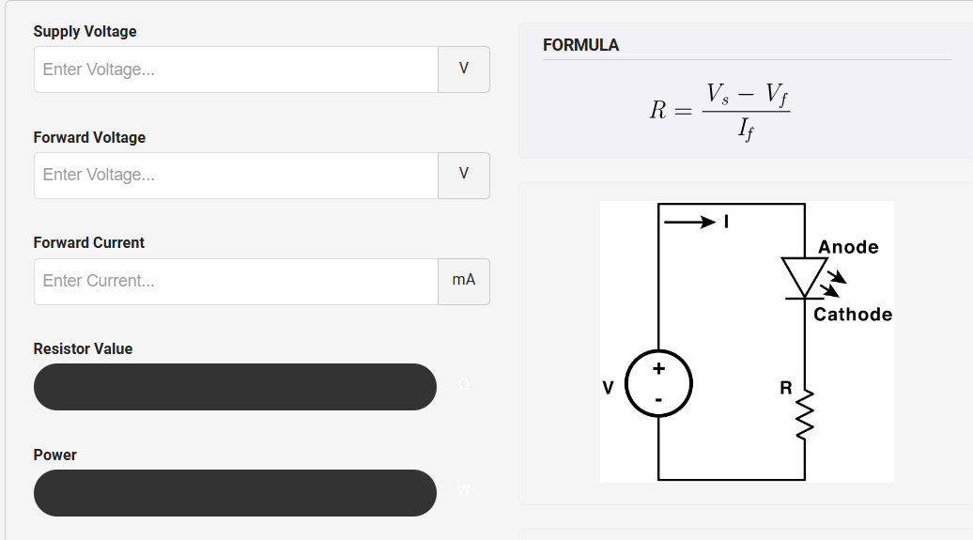Focus the Forward Current input field
Image resolution: width=973 pixels, height=540 pixels.
236,282
